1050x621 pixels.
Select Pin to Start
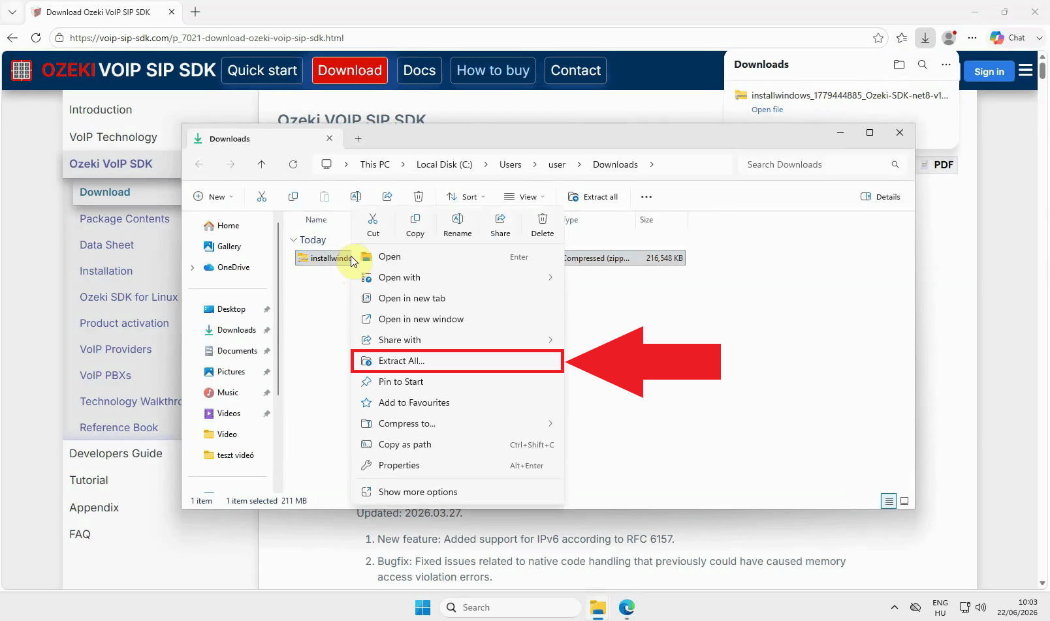coord(457,382)
